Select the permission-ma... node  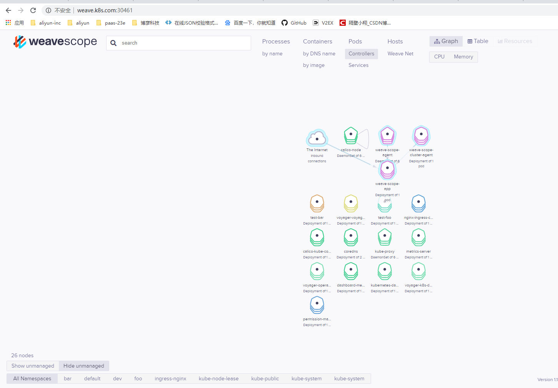pyautogui.click(x=317, y=305)
